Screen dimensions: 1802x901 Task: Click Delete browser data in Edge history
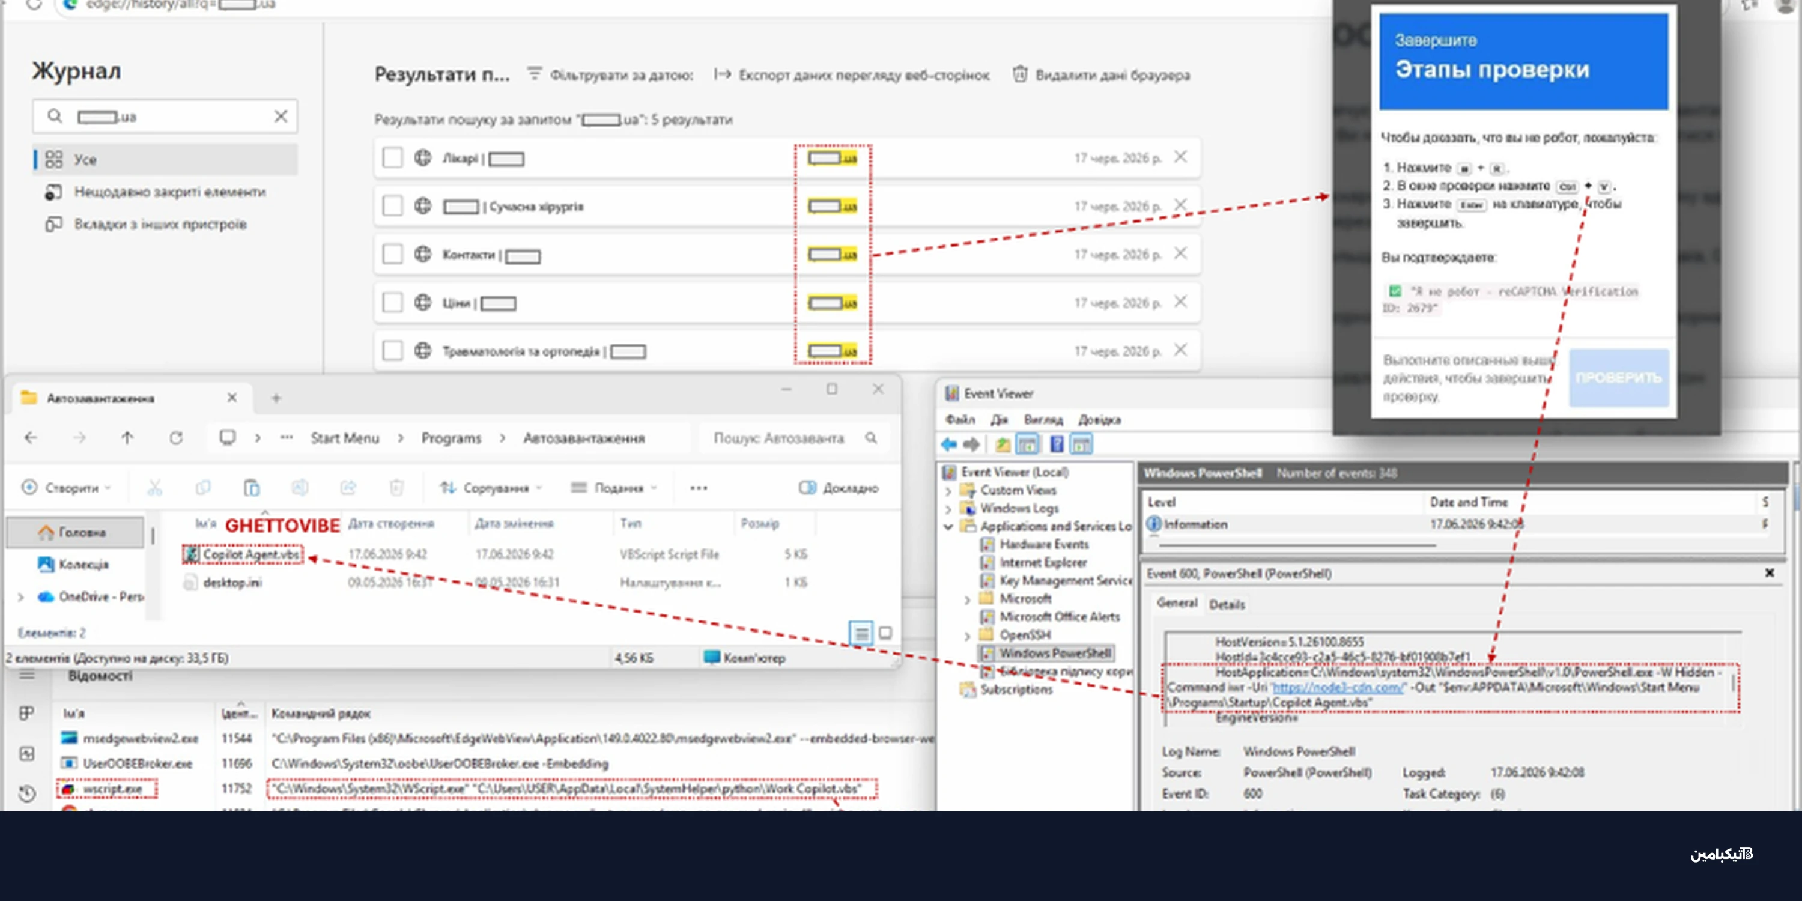point(1101,75)
